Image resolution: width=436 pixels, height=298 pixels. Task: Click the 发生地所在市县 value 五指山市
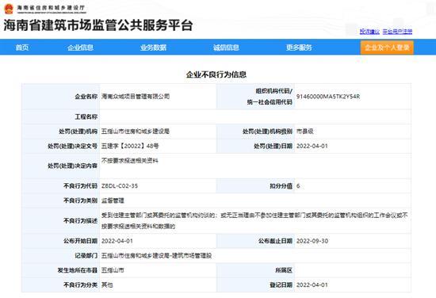click(x=113, y=270)
